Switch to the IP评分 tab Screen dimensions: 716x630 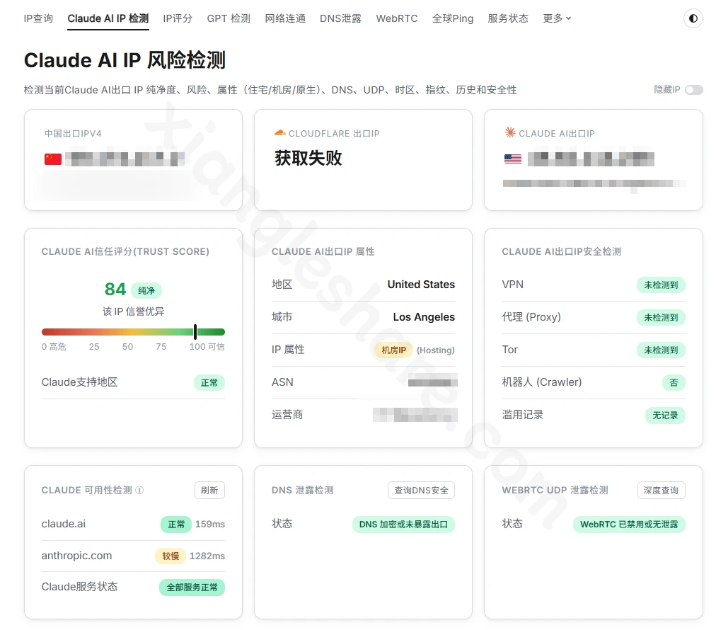(178, 18)
